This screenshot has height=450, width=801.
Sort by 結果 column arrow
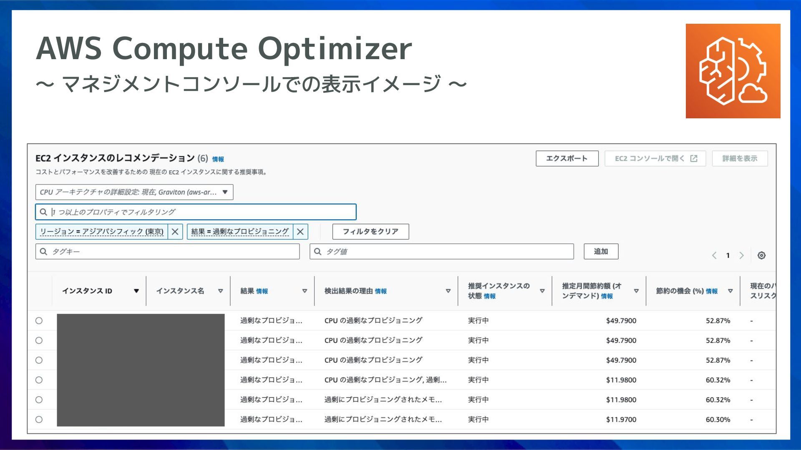click(305, 291)
